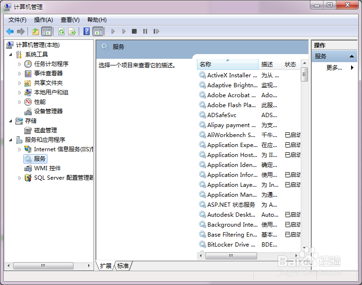Select the AliWorkbench service row
362x285 pixels.
[249, 135]
